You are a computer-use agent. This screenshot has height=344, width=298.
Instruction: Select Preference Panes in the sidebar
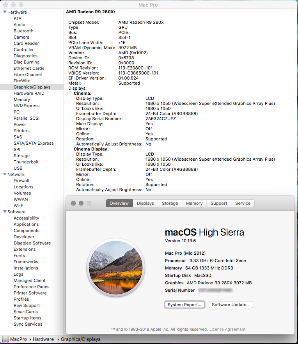tap(32, 287)
